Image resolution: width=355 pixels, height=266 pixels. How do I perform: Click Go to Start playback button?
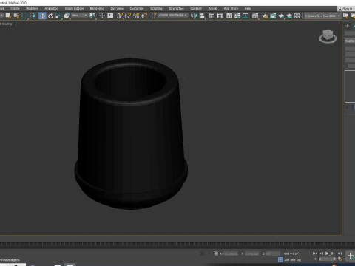[x=314, y=253]
